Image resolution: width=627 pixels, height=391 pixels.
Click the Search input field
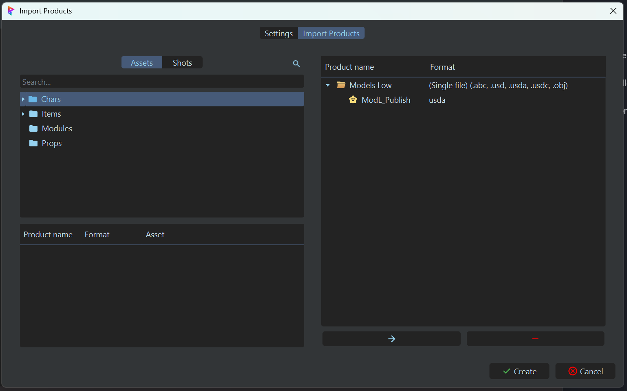tap(162, 82)
